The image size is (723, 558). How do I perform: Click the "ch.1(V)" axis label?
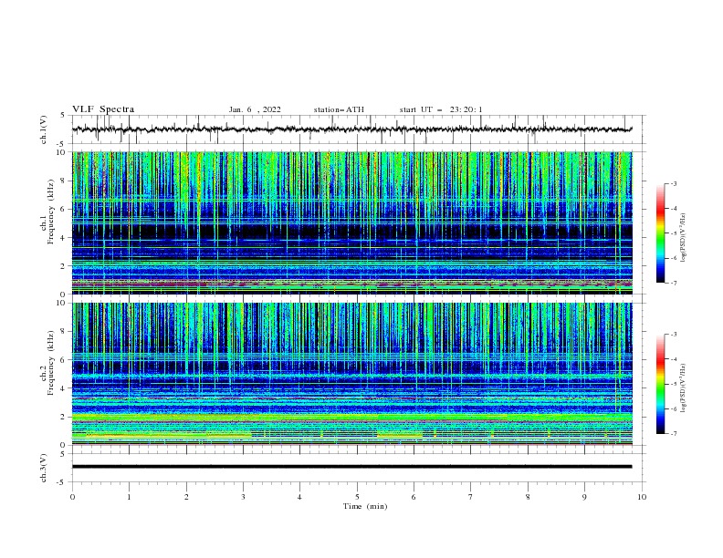pos(44,129)
